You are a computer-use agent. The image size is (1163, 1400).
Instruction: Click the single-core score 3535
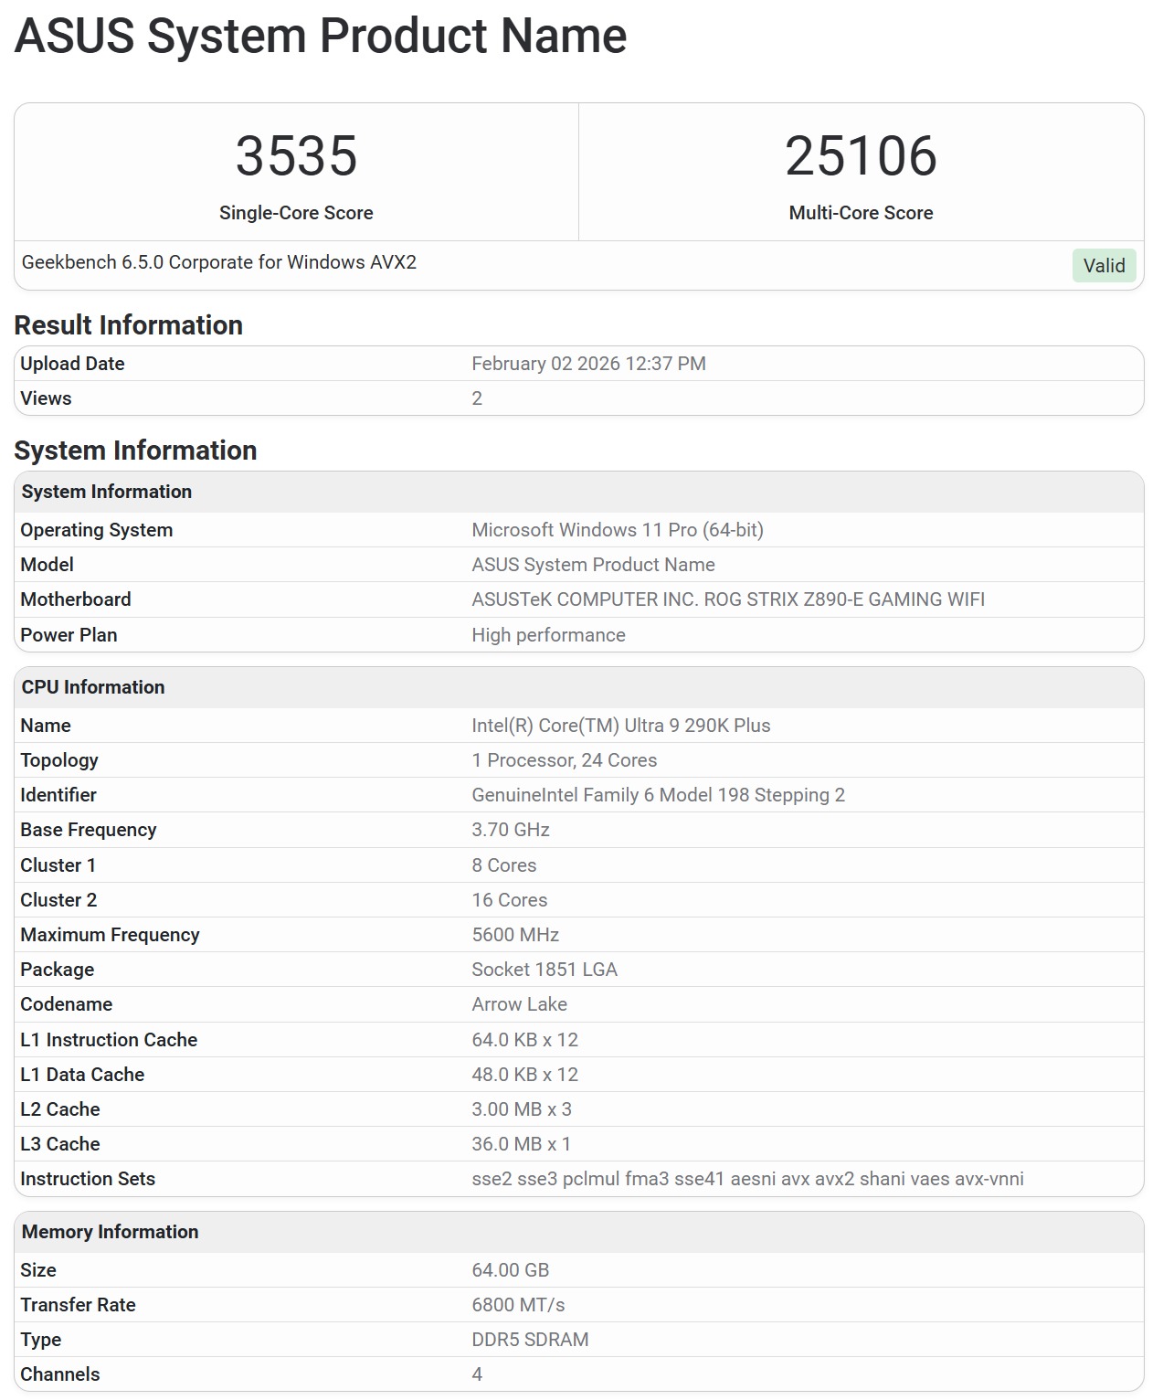point(296,156)
